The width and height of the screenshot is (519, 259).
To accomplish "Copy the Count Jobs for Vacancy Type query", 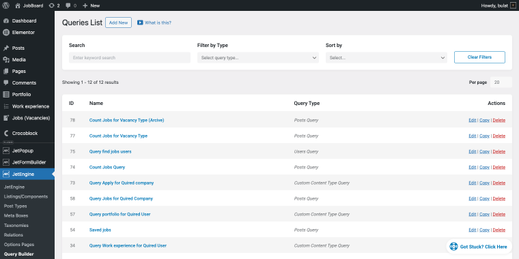I will tap(485, 136).
